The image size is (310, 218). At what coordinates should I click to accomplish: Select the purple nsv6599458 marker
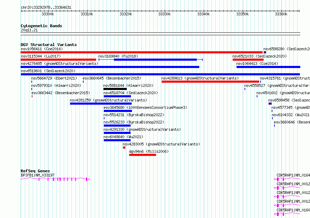[270, 104]
